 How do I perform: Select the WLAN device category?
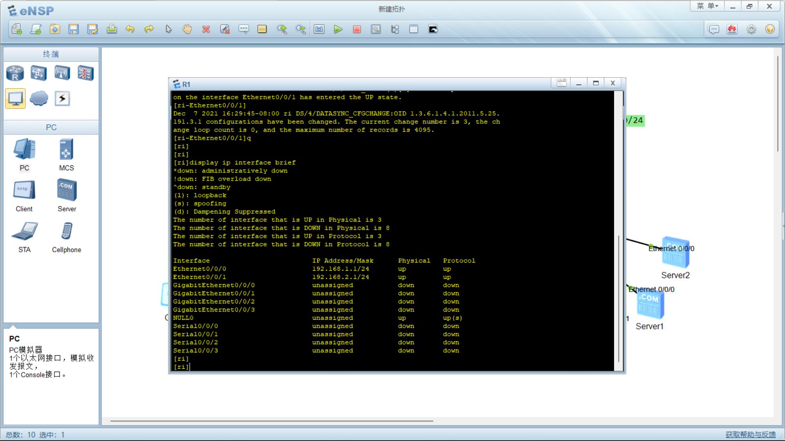pos(62,73)
